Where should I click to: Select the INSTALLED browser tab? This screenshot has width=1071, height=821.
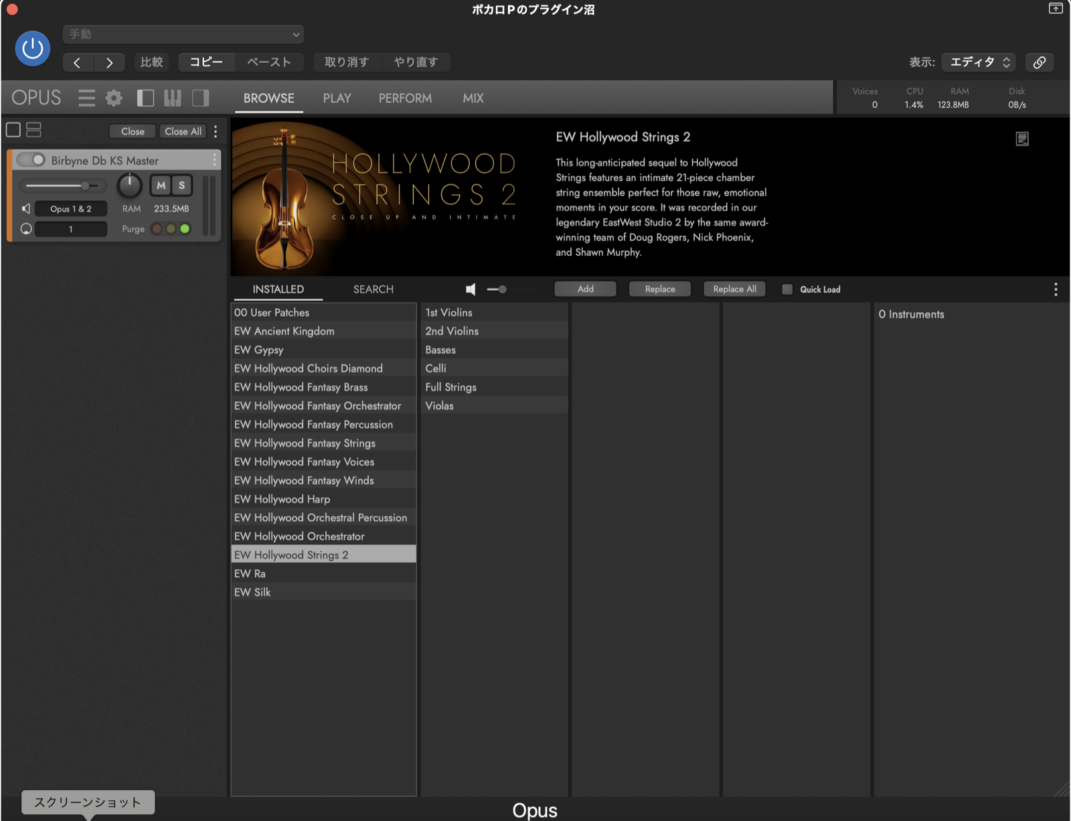[278, 289]
